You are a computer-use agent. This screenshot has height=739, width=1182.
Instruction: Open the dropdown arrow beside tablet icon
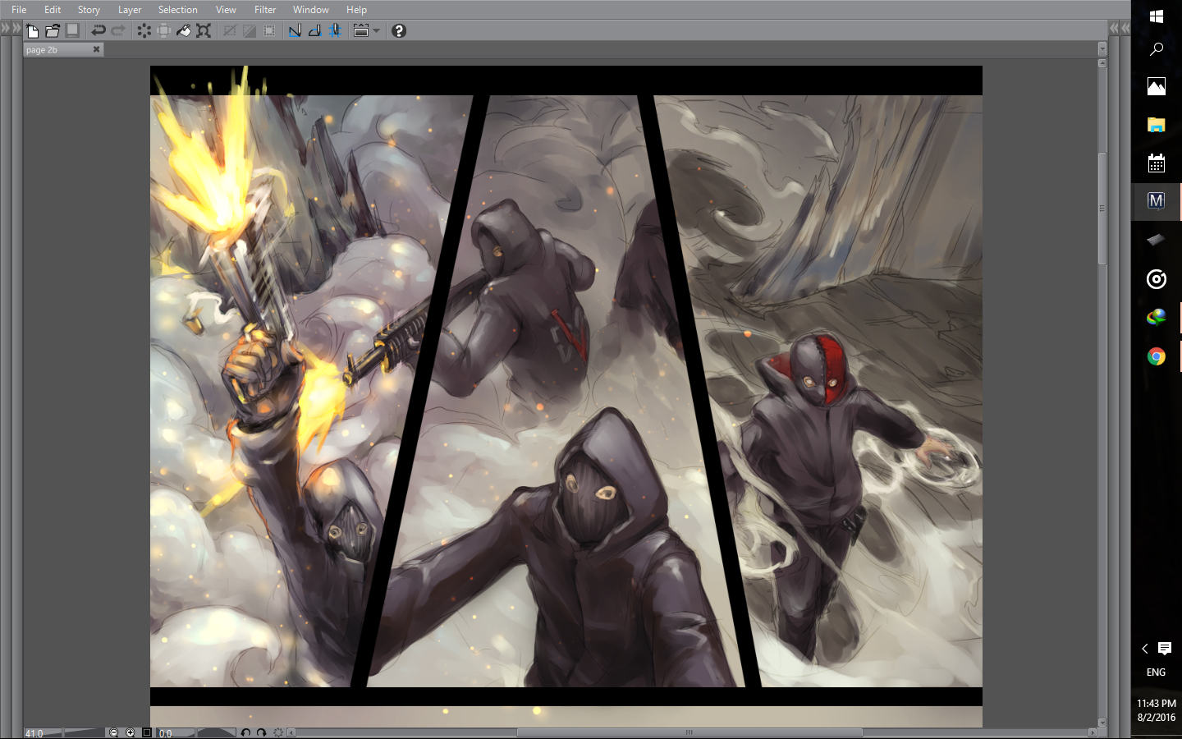(x=377, y=31)
